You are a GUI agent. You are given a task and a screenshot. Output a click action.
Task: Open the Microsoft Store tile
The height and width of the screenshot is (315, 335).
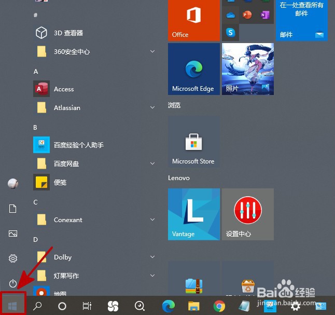(194, 142)
